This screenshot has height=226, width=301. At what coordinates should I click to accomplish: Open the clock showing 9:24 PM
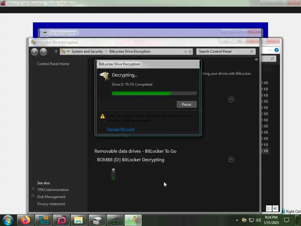click(271, 220)
